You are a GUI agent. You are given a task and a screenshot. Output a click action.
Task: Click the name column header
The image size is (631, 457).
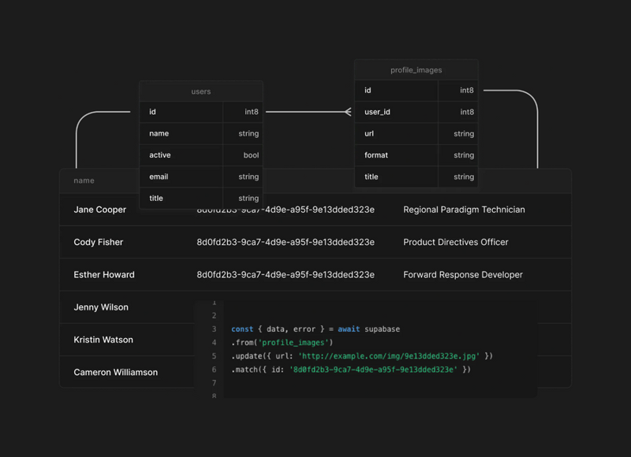[84, 180]
